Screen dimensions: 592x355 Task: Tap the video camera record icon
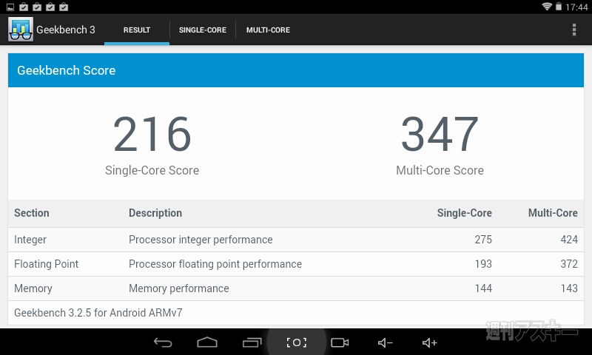pyautogui.click(x=340, y=342)
